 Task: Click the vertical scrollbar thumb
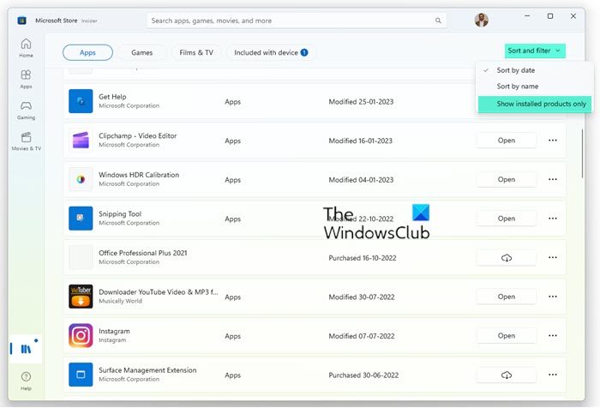pos(582,153)
